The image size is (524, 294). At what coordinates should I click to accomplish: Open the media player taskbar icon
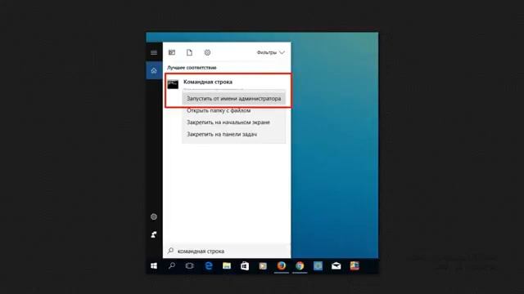tap(263, 265)
